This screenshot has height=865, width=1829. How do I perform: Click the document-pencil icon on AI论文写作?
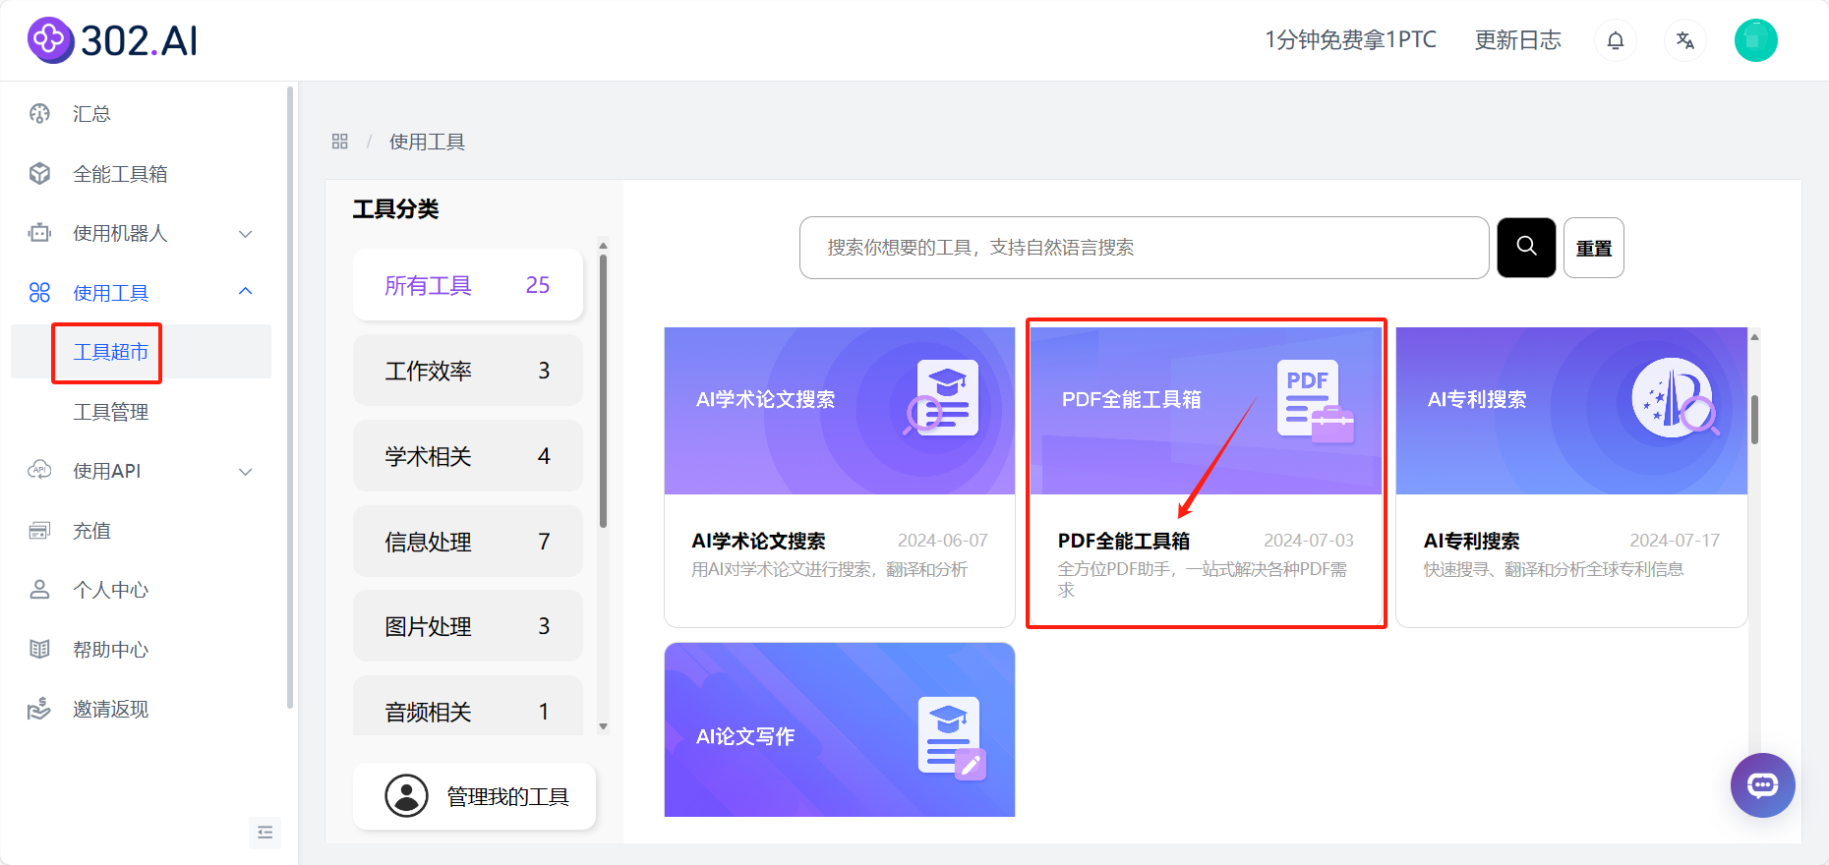[x=951, y=737]
